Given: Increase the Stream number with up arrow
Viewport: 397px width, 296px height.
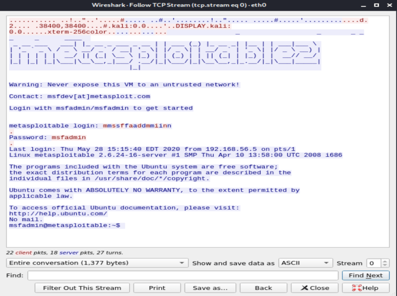Looking at the screenshot, I should coord(385,261).
